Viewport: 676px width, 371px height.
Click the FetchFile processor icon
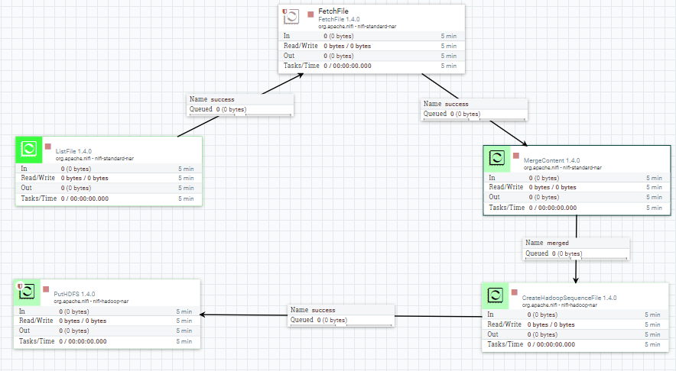pos(291,16)
